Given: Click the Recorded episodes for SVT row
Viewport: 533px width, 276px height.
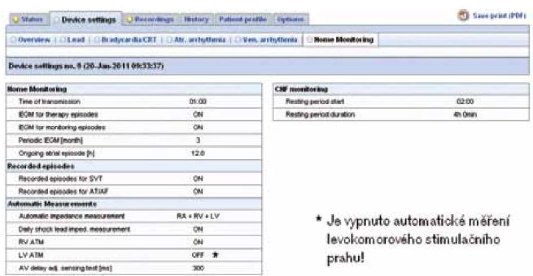Looking at the screenshot, I should pyautogui.click(x=134, y=179).
